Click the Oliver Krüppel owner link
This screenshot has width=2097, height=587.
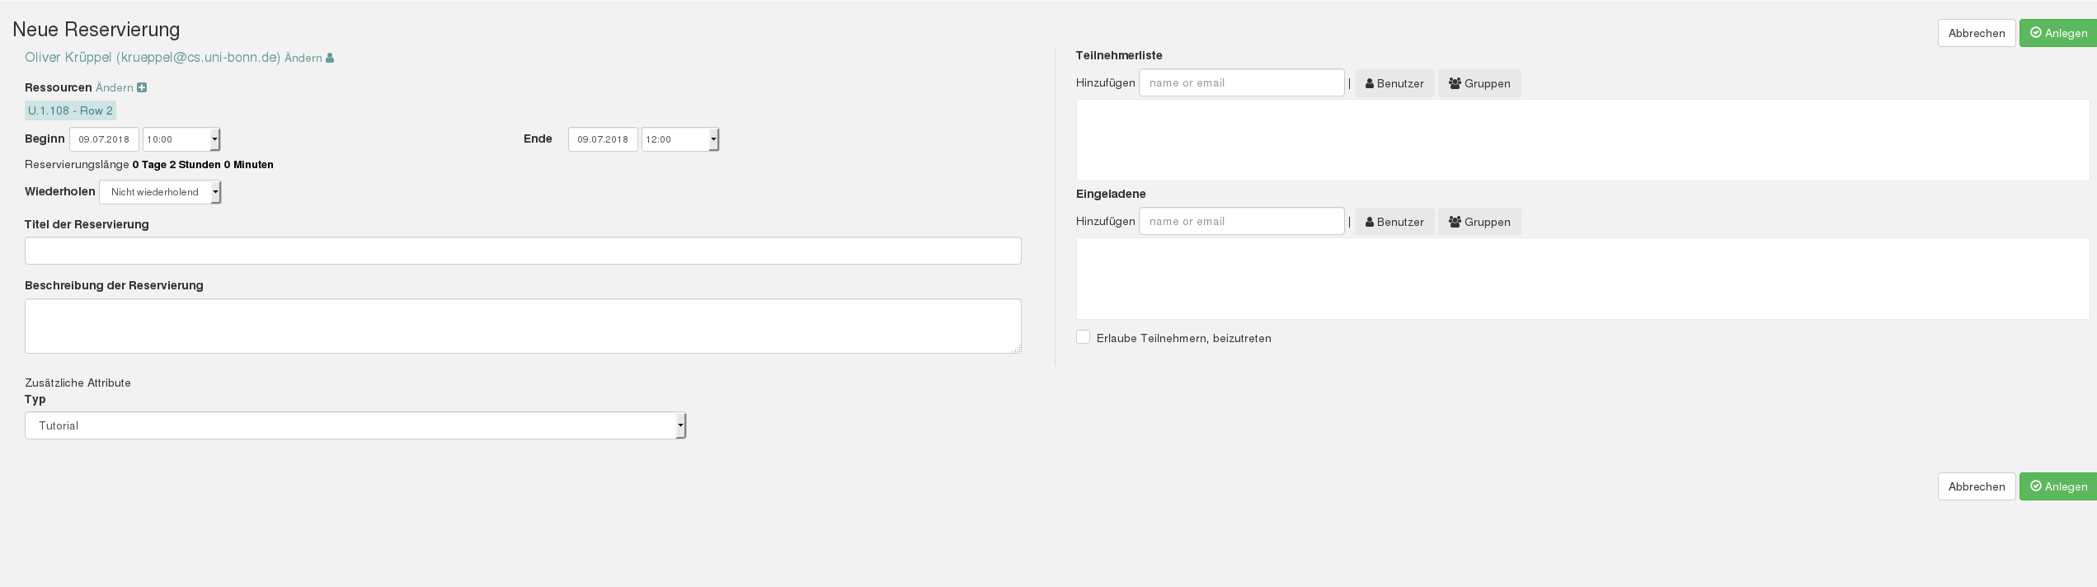[x=153, y=57]
